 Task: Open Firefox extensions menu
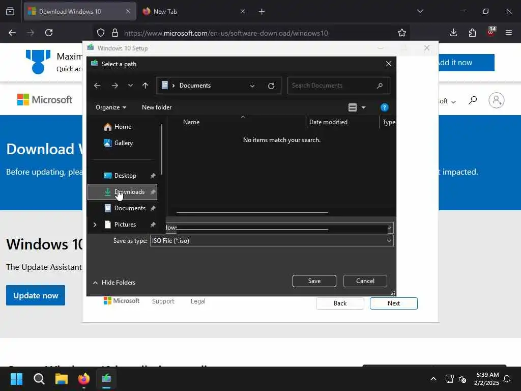(472, 33)
